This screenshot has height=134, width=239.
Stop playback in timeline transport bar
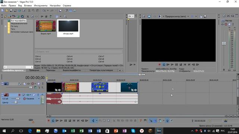click(x=70, y=121)
